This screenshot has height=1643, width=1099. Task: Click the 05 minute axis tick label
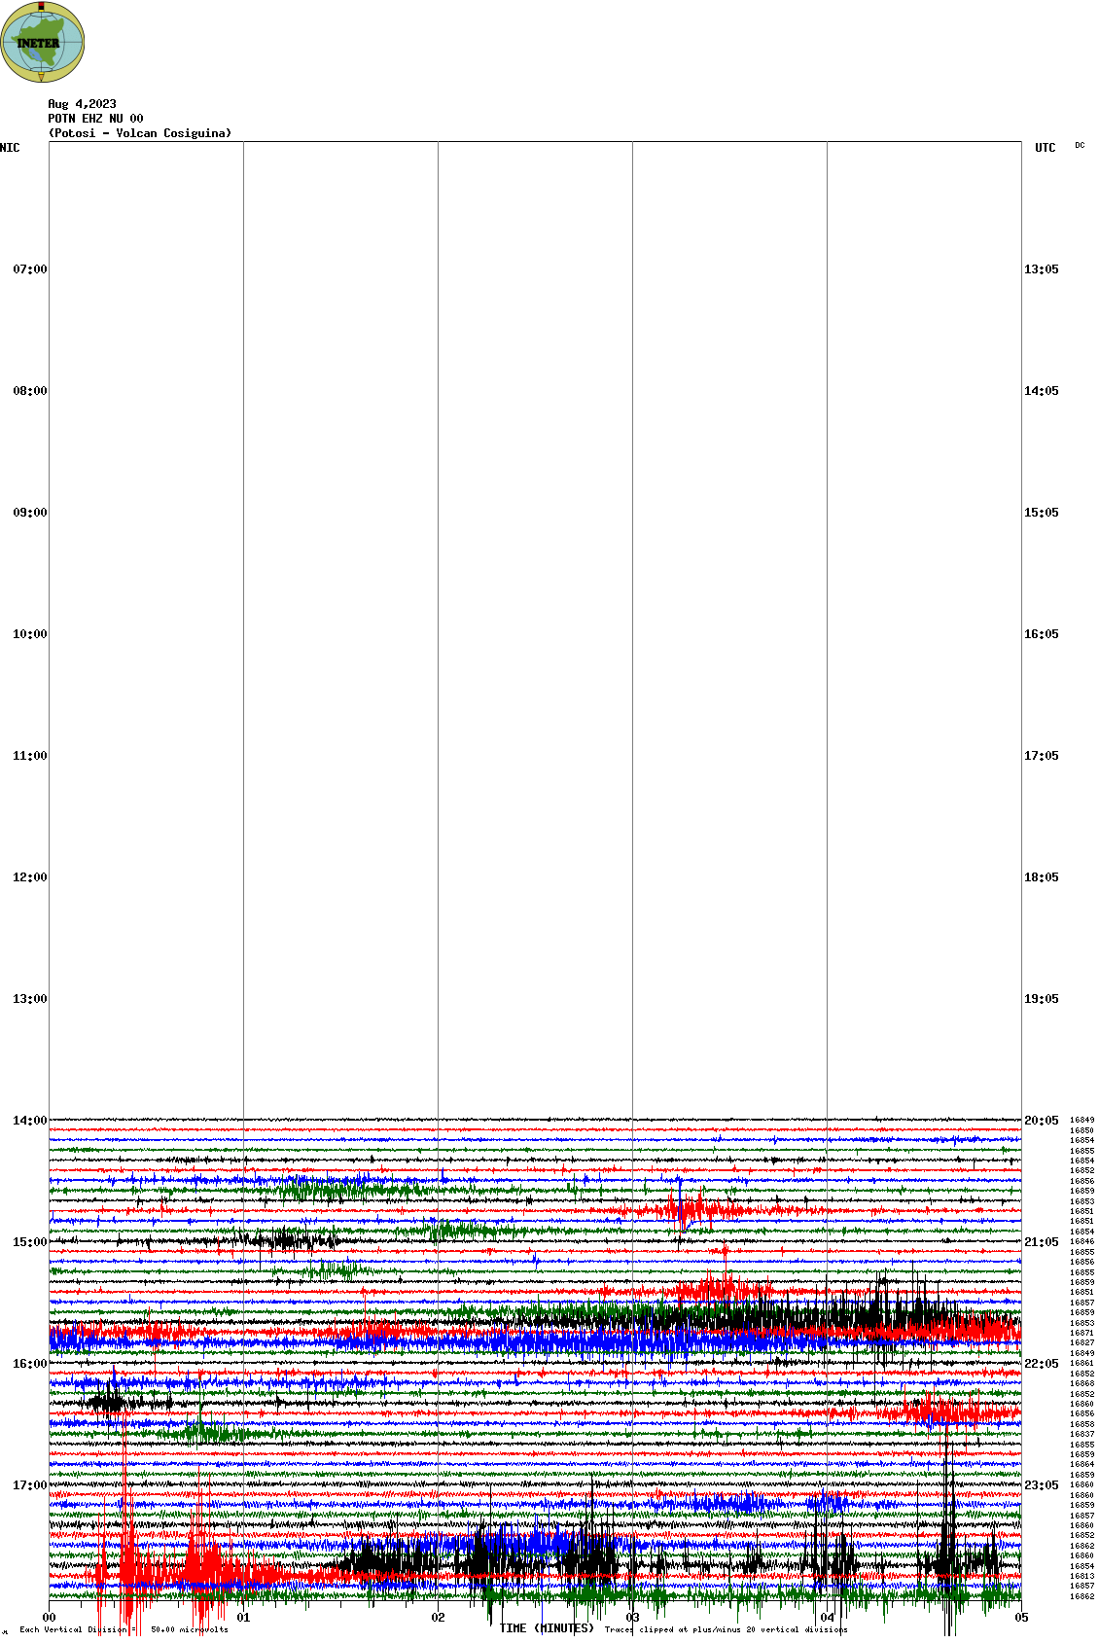tap(1021, 1618)
